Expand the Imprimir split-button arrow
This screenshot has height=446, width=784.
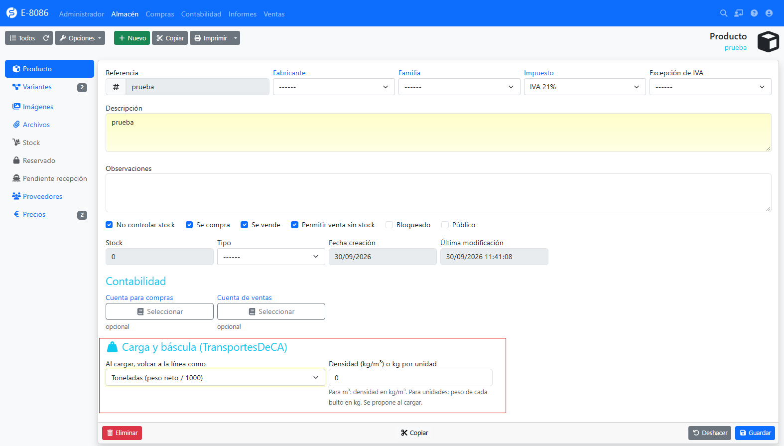pos(236,38)
